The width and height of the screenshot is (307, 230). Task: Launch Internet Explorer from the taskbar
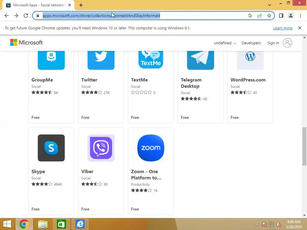coord(80,224)
